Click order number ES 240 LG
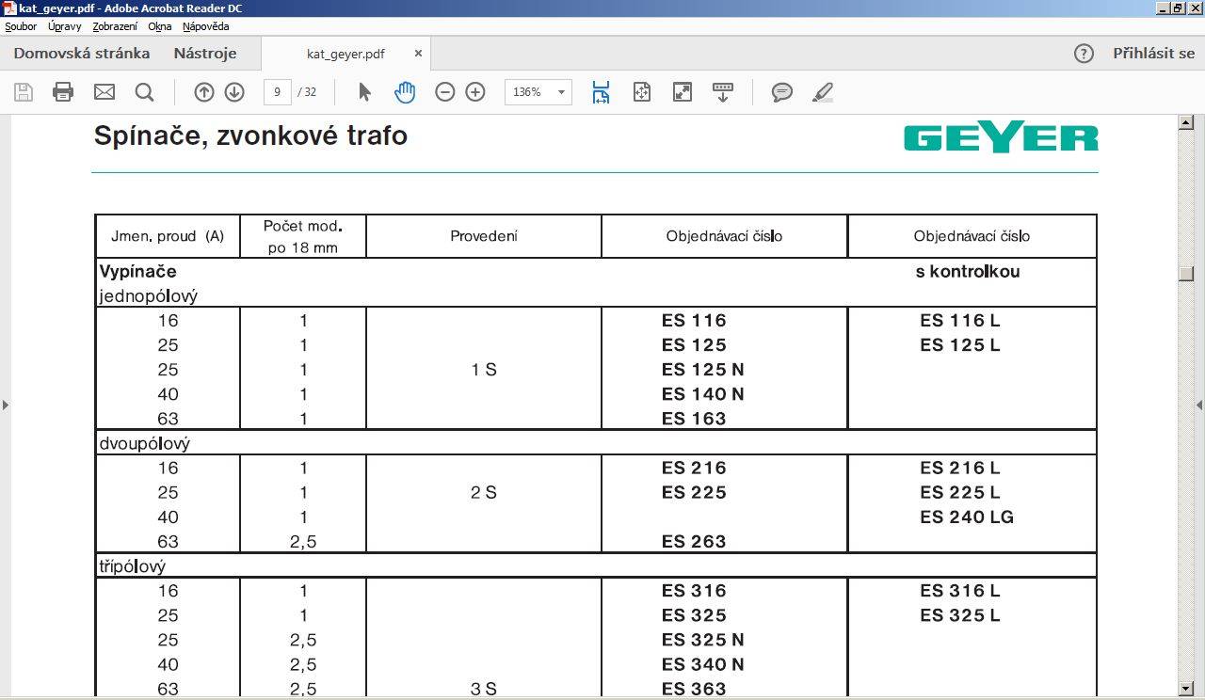Screen dimensions: 1205x700 967,517
